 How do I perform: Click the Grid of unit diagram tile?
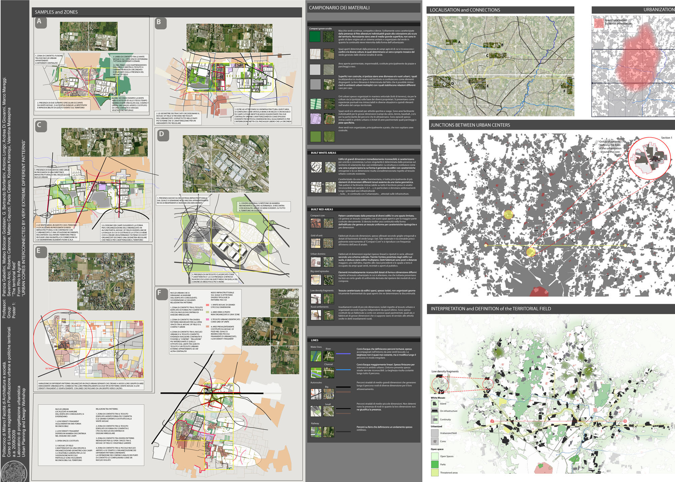click(316, 243)
